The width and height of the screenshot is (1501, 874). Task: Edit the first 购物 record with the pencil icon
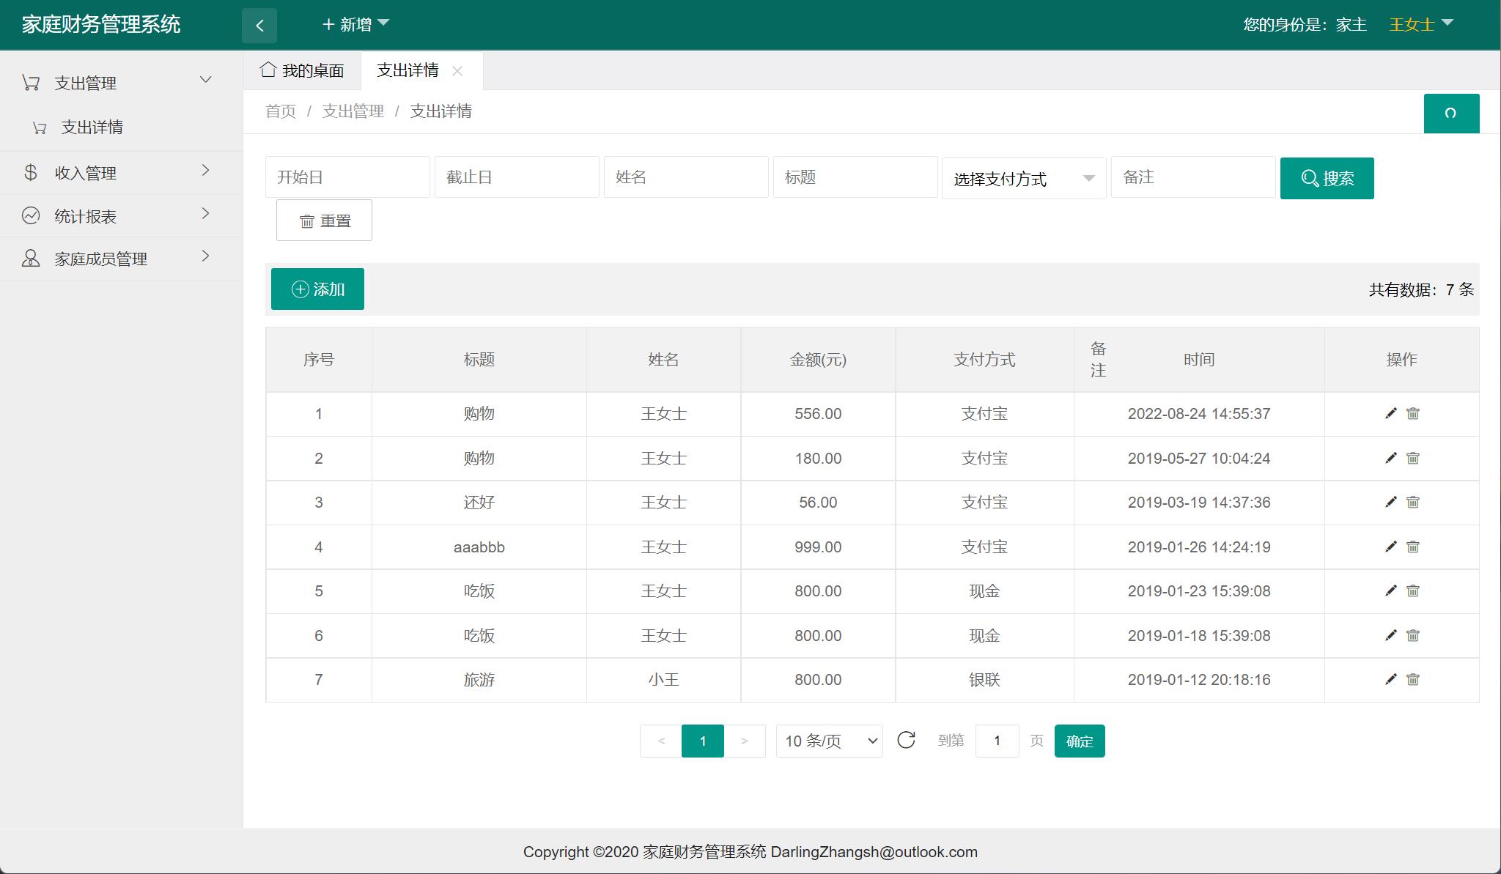point(1390,414)
